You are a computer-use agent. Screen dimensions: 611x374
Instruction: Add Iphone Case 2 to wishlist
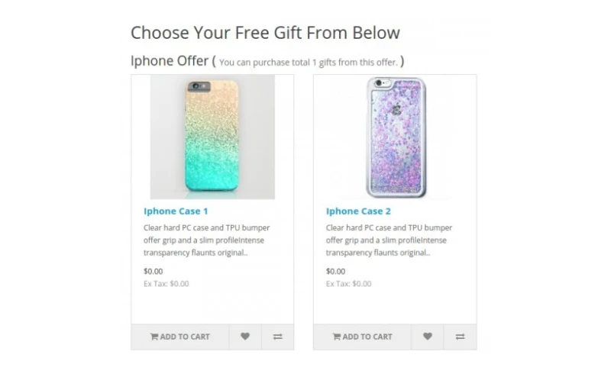428,337
